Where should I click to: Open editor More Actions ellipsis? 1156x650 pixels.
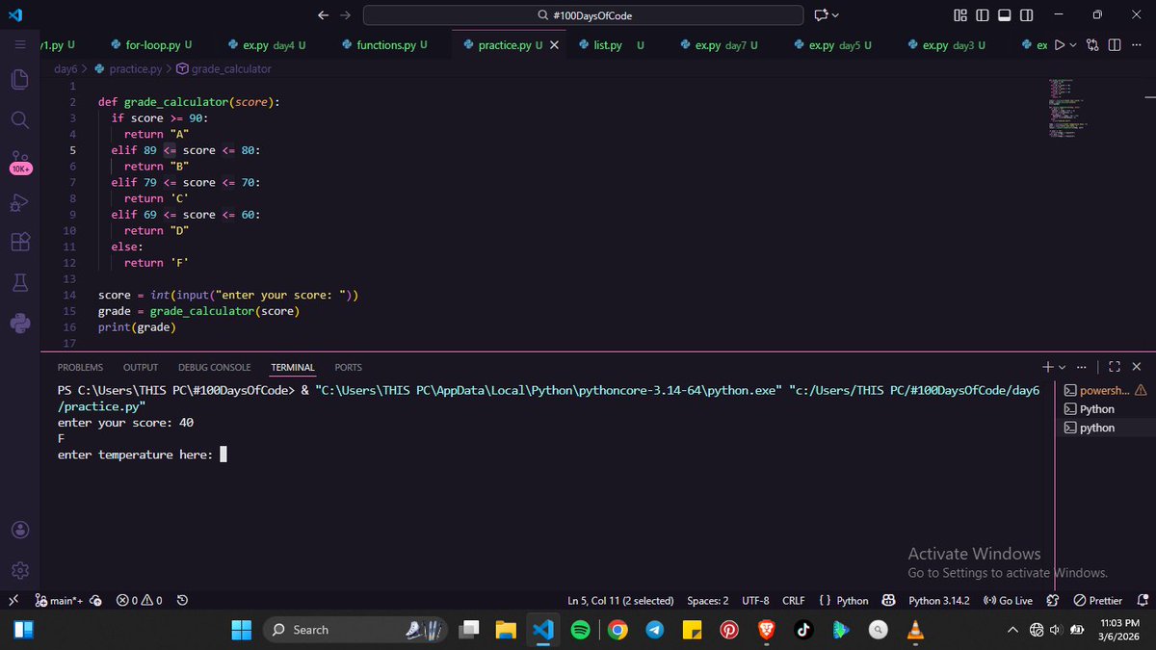tap(1137, 45)
